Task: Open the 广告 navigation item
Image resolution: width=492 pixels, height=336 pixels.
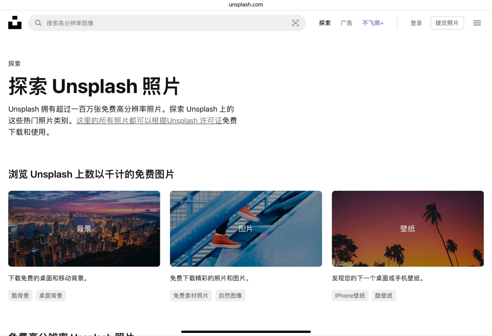Action: point(347,23)
